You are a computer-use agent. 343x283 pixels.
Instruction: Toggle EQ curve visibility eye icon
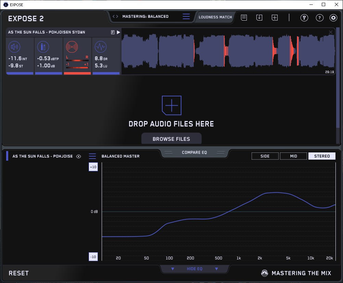(x=79, y=156)
